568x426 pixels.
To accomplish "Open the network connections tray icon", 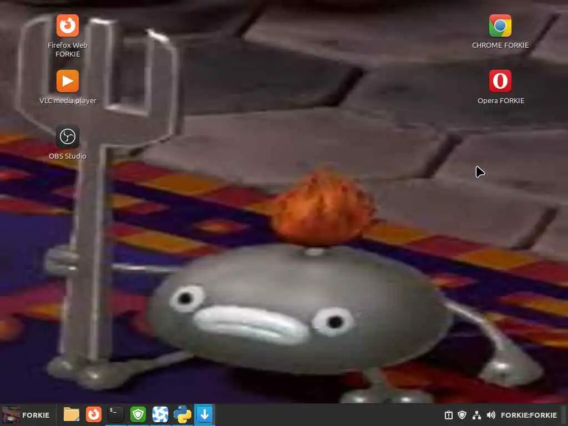I will [476, 415].
